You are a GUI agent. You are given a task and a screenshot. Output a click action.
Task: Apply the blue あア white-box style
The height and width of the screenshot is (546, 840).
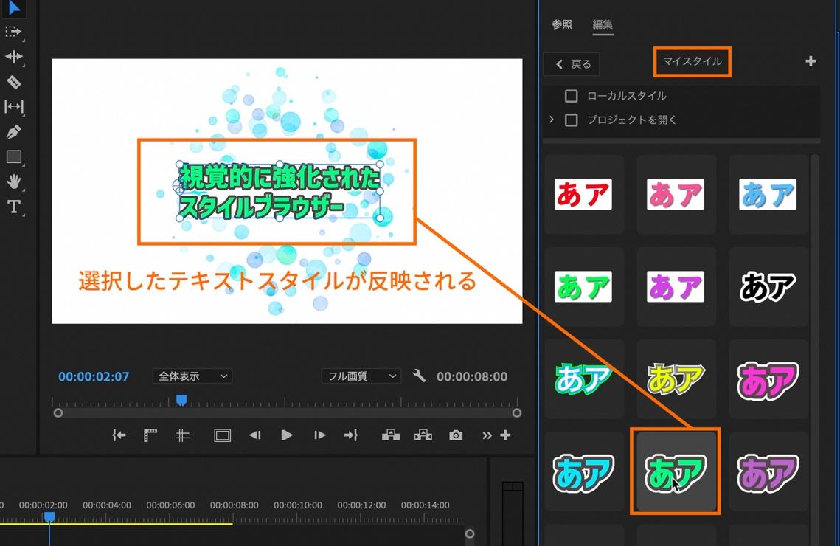768,194
